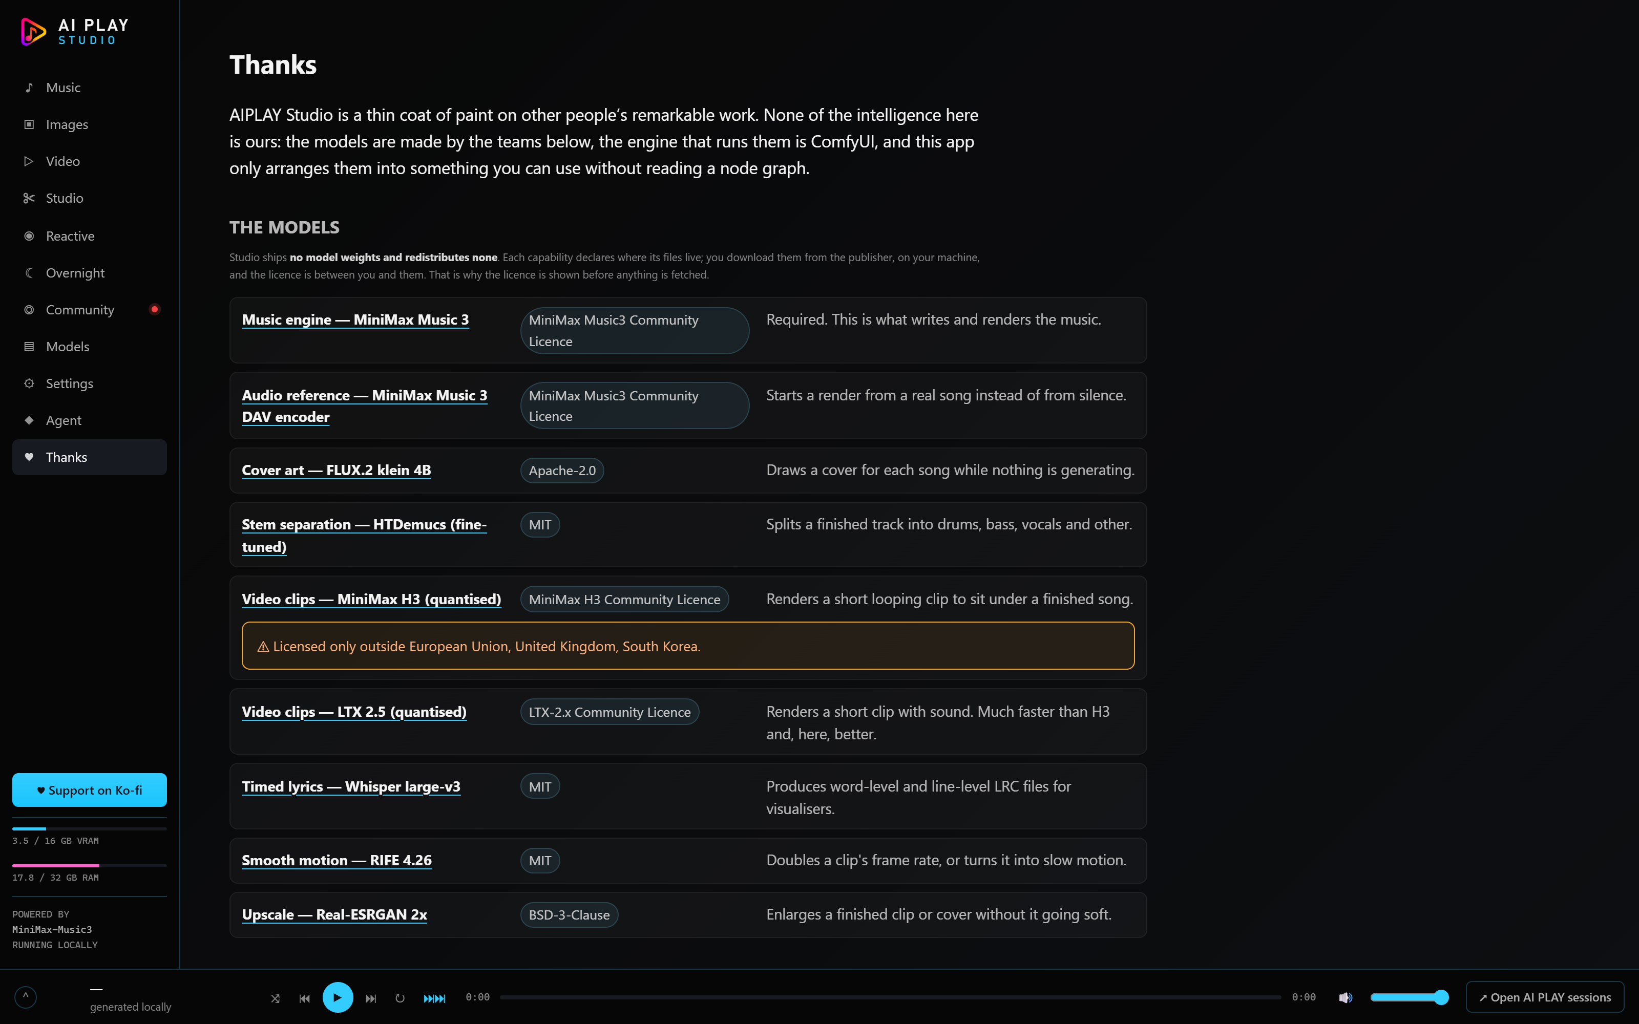Select the Reactive sidebar entry
The image size is (1639, 1024).
[x=90, y=236]
